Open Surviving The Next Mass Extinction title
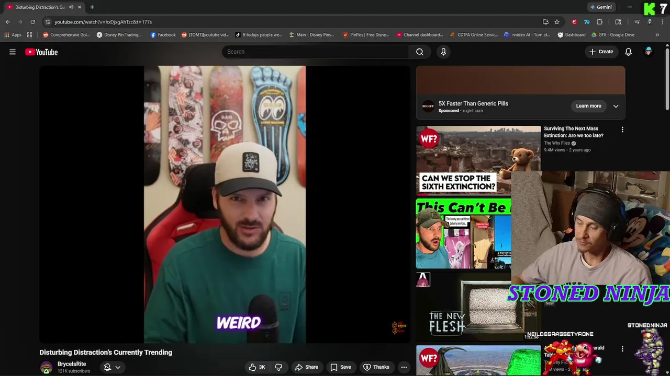670x376 pixels. [574, 132]
